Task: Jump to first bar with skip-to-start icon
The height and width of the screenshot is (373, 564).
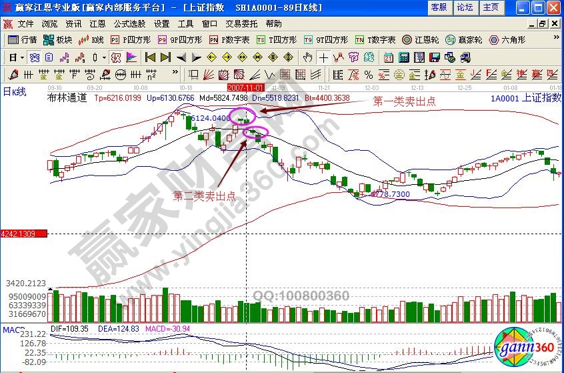Action: [x=150, y=57]
